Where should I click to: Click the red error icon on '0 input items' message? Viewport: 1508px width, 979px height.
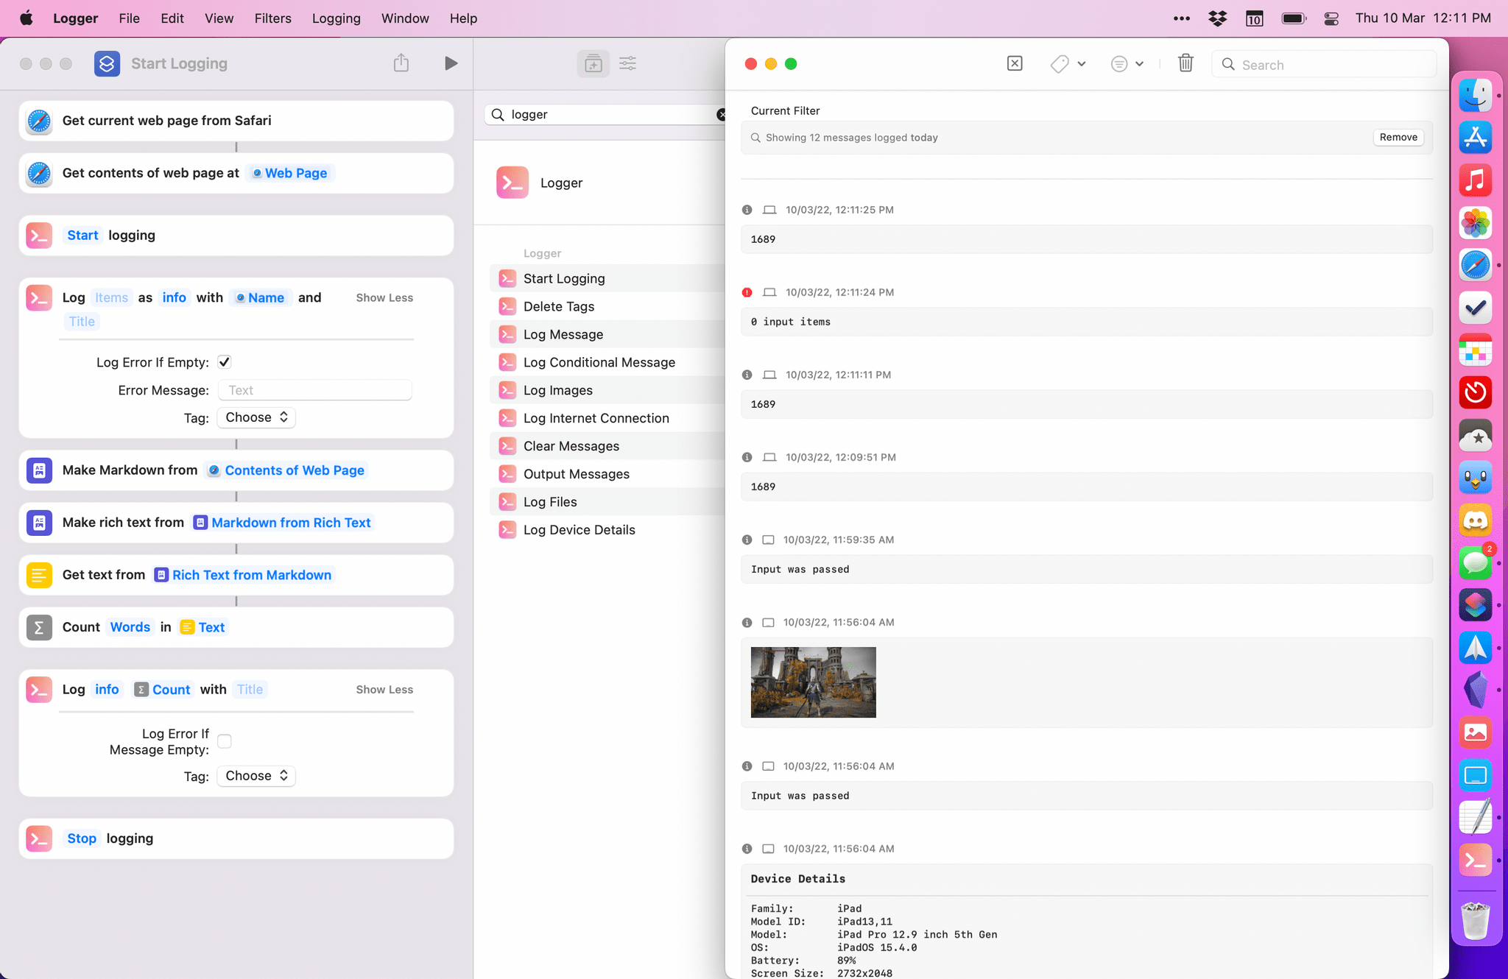tap(747, 292)
